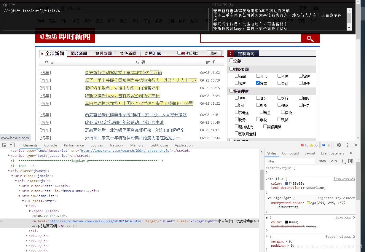The height and width of the screenshot is (252, 365).
Task: Click the #000 color swatch
Action: click(287, 222)
